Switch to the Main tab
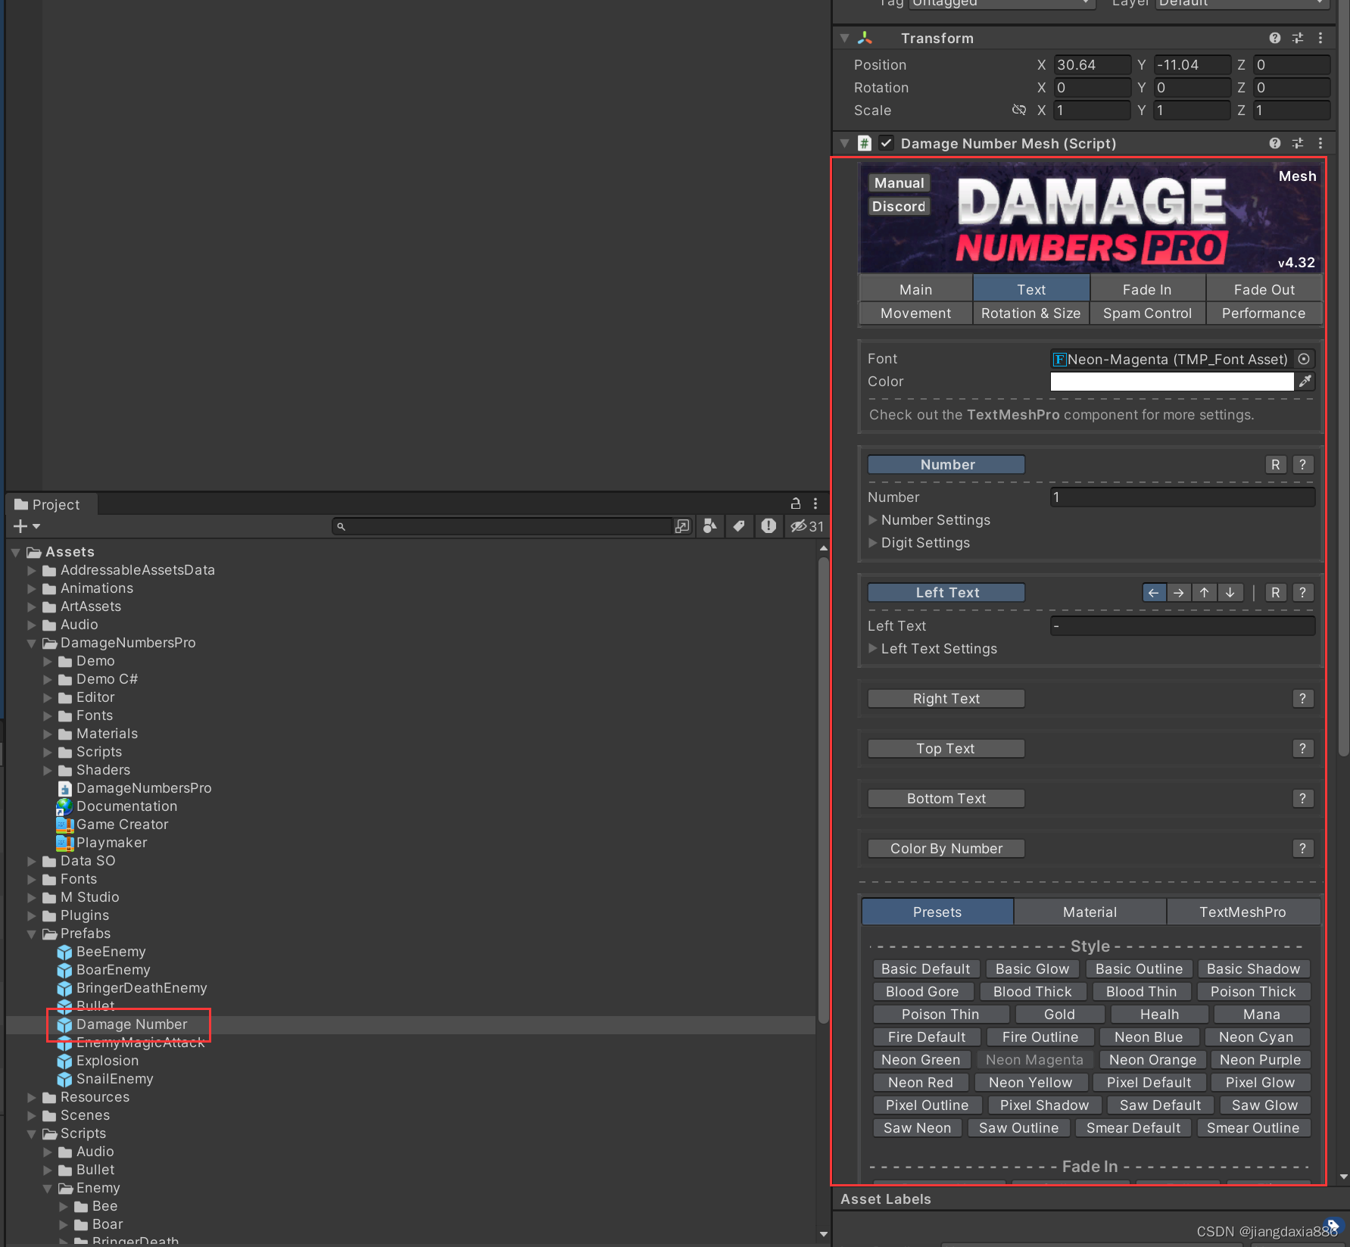This screenshot has width=1350, height=1247. [916, 289]
